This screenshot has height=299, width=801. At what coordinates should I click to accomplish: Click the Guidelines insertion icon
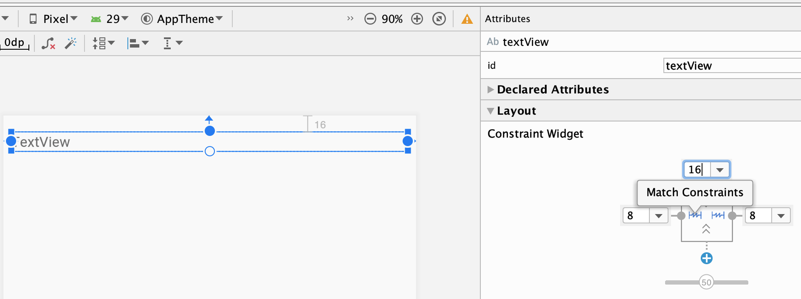[170, 42]
